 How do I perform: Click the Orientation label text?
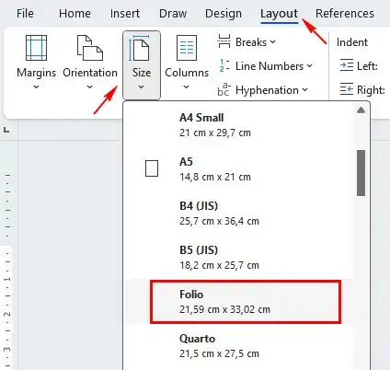coord(90,73)
